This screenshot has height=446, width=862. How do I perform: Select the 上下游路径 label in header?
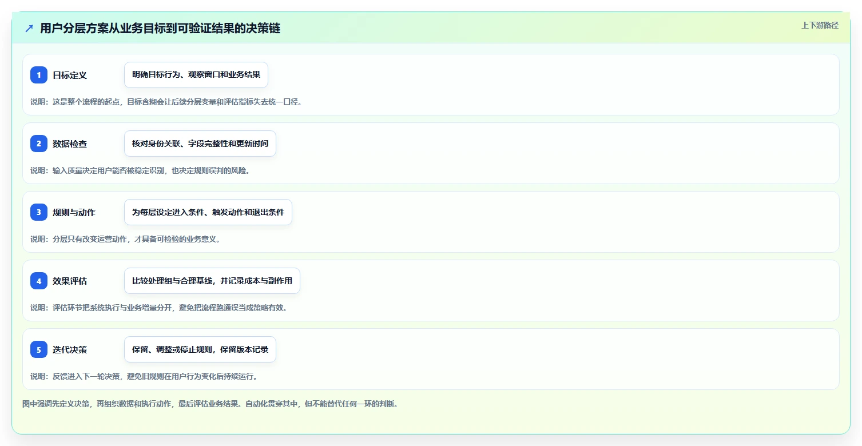(820, 25)
